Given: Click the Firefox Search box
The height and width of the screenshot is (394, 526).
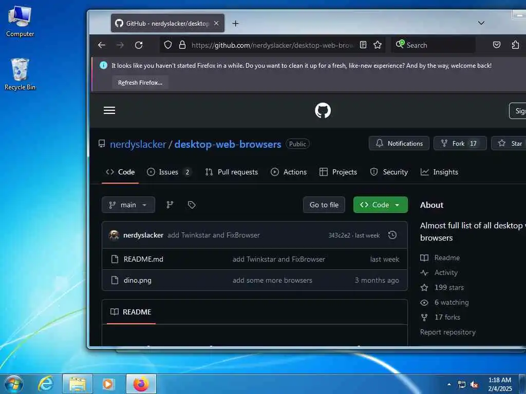Looking at the screenshot, I should coord(433,45).
